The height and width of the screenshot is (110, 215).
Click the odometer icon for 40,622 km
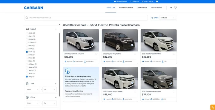(151, 99)
